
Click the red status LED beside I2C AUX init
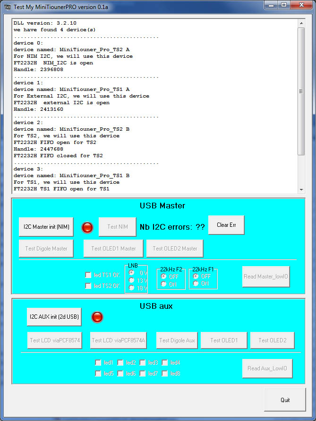coord(97,317)
